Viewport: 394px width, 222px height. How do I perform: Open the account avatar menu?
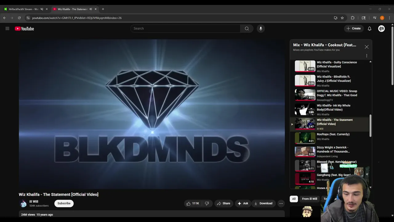pyautogui.click(x=381, y=28)
